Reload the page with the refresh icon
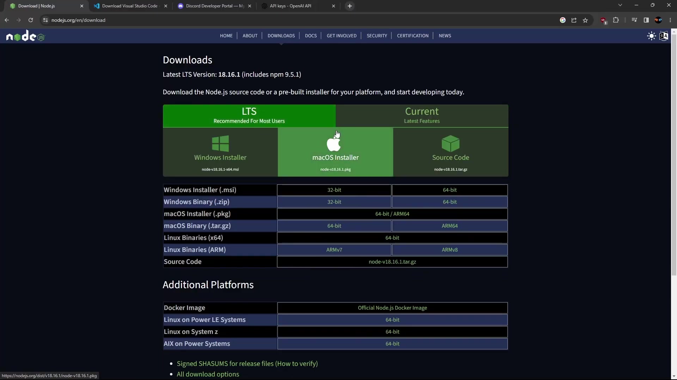Screen dimensions: 677x380 31,20
